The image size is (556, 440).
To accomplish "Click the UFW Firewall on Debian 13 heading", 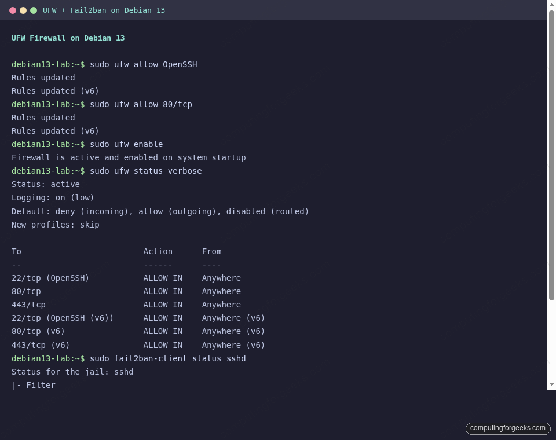I will [x=68, y=38].
